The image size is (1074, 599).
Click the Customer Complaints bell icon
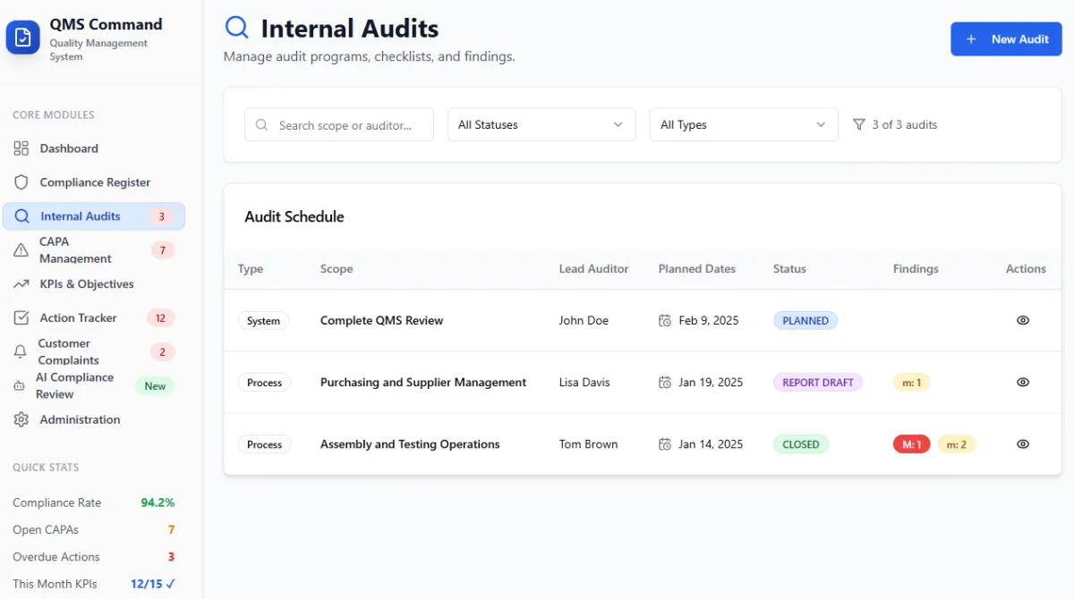[21, 352]
